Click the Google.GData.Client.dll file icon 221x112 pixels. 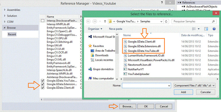click(x=125, y=41)
